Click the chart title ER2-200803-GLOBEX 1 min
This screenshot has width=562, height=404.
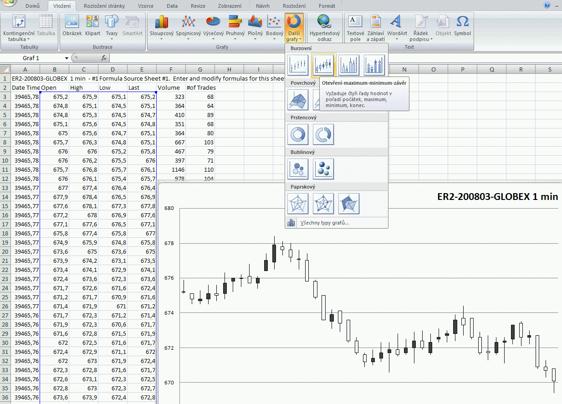tap(497, 197)
